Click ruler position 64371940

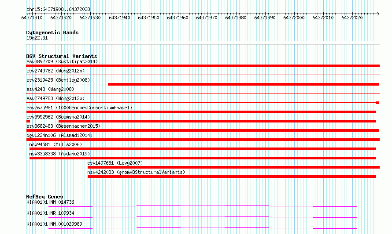pyautogui.click(x=119, y=18)
